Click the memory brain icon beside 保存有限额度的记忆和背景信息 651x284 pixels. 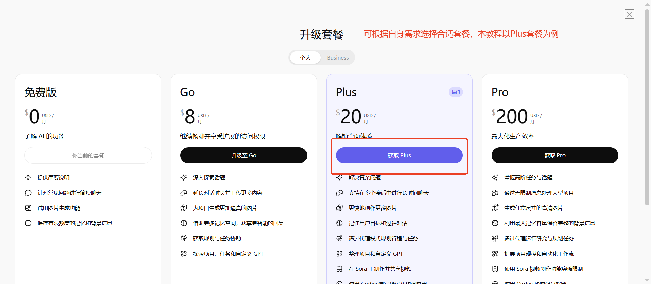point(28,223)
